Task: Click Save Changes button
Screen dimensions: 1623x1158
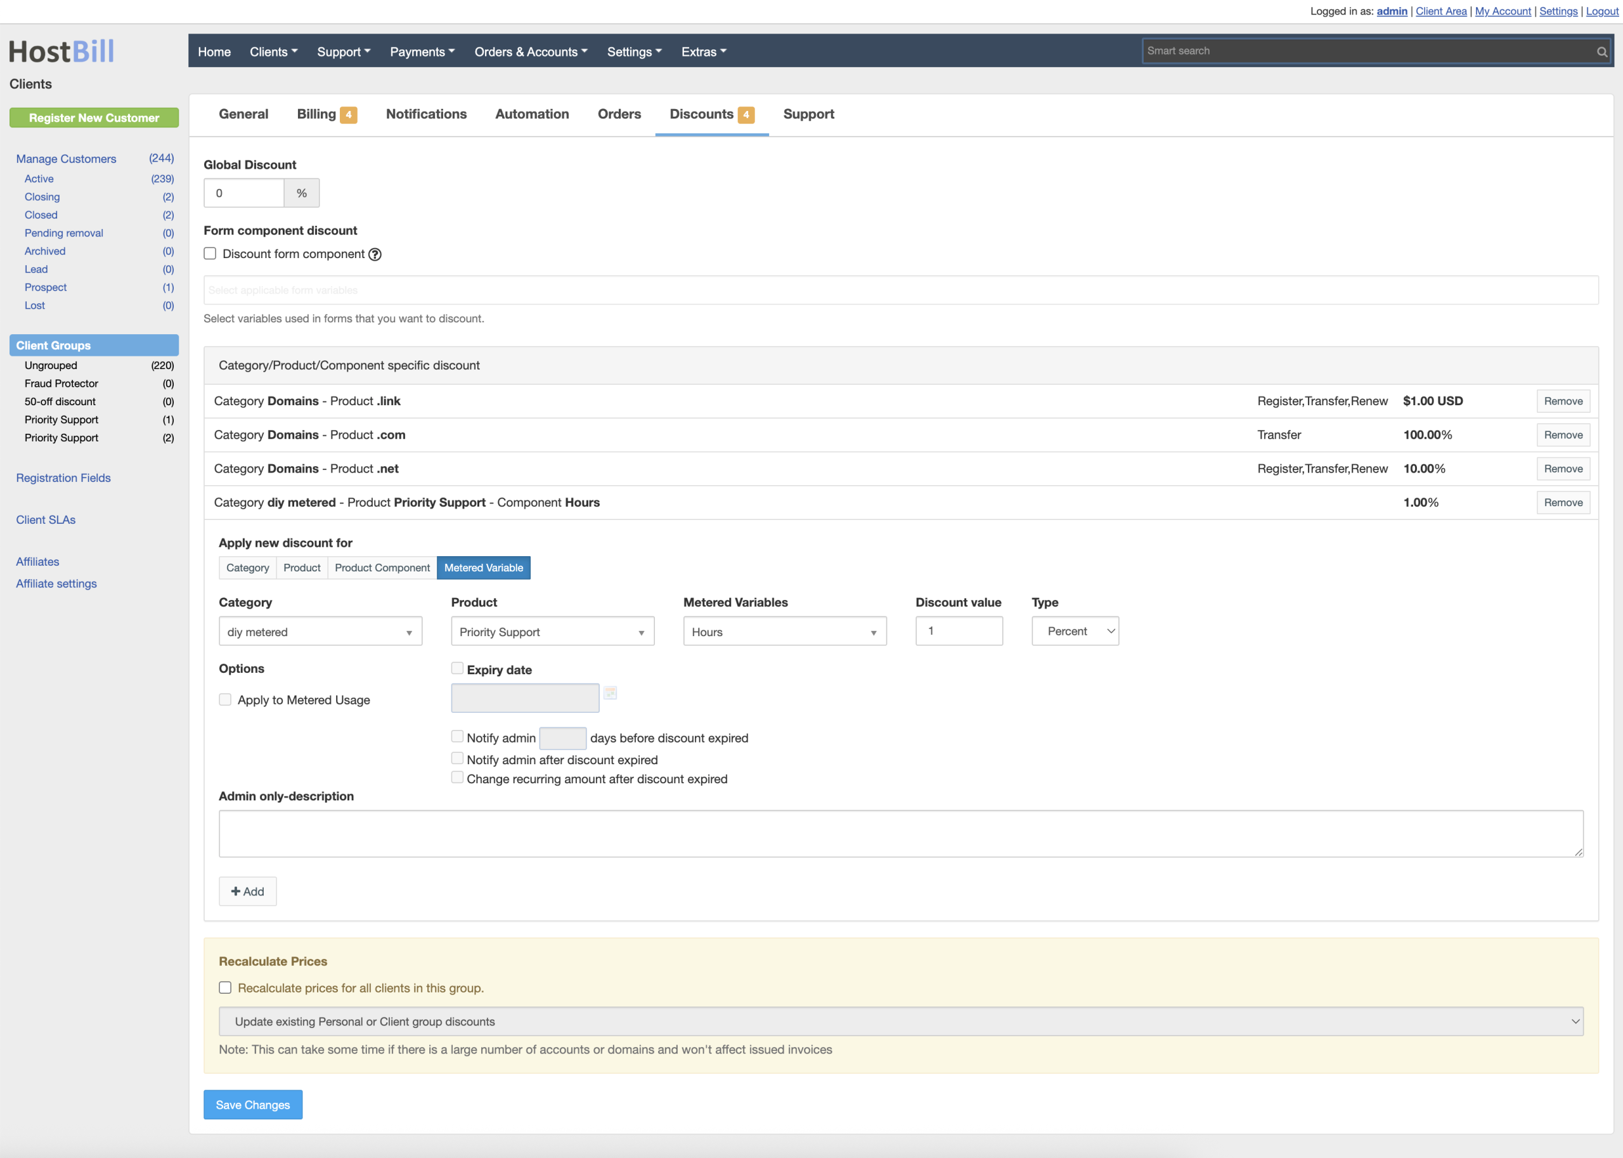Action: pos(253,1105)
